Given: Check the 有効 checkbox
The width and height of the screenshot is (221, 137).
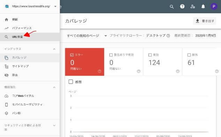Looking at the screenshot, I should tap(150, 55).
